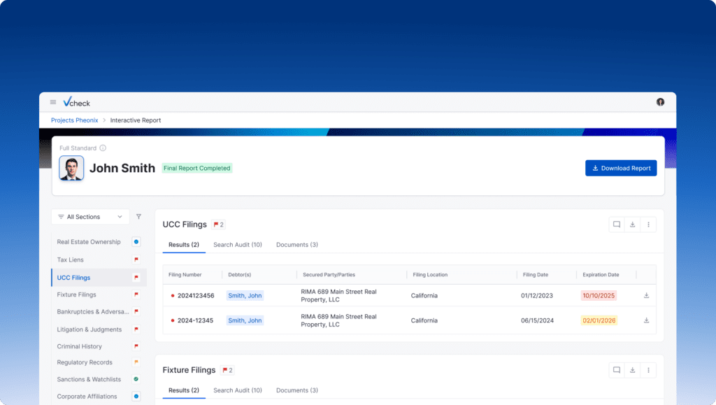
Task: Click download icon in UCC Filings header
Action: point(632,225)
